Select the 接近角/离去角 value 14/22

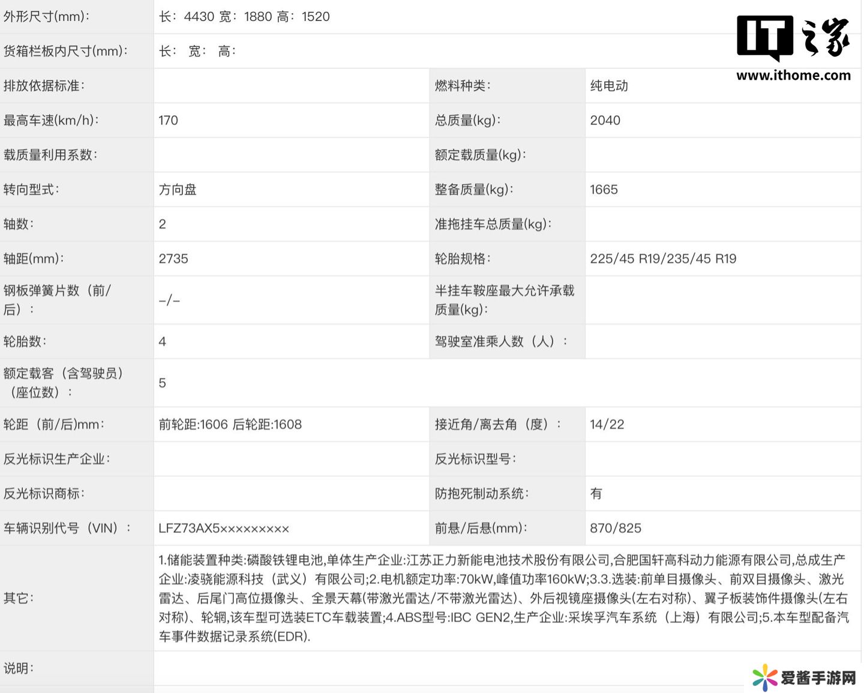[x=607, y=425]
